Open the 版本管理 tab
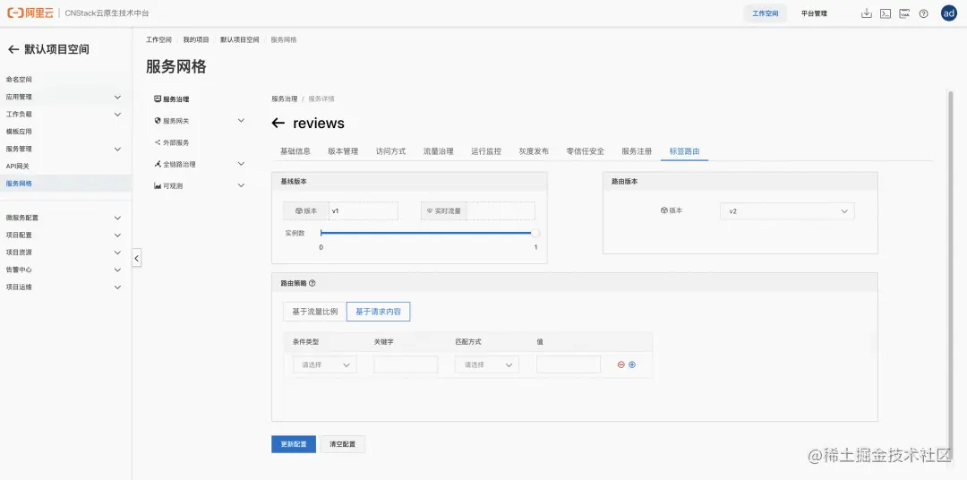Viewport: 967px width, 480px height. point(343,151)
